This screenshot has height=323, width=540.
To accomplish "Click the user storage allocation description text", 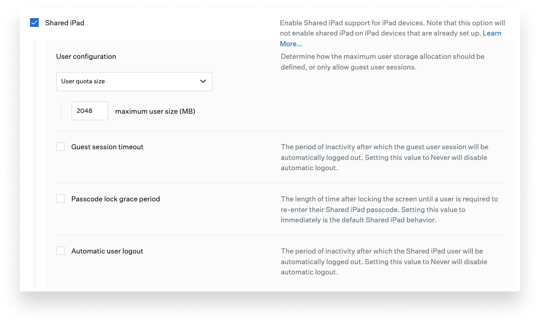I will pos(382,62).
